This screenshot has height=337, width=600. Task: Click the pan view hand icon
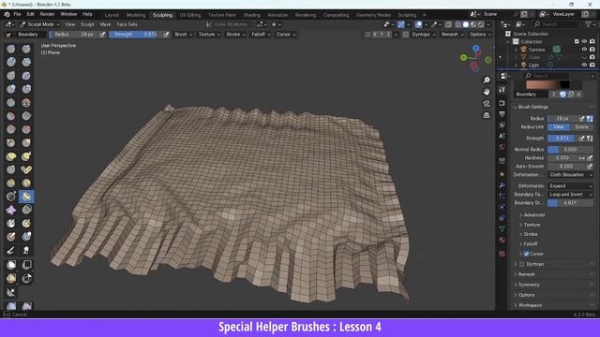pos(487,92)
